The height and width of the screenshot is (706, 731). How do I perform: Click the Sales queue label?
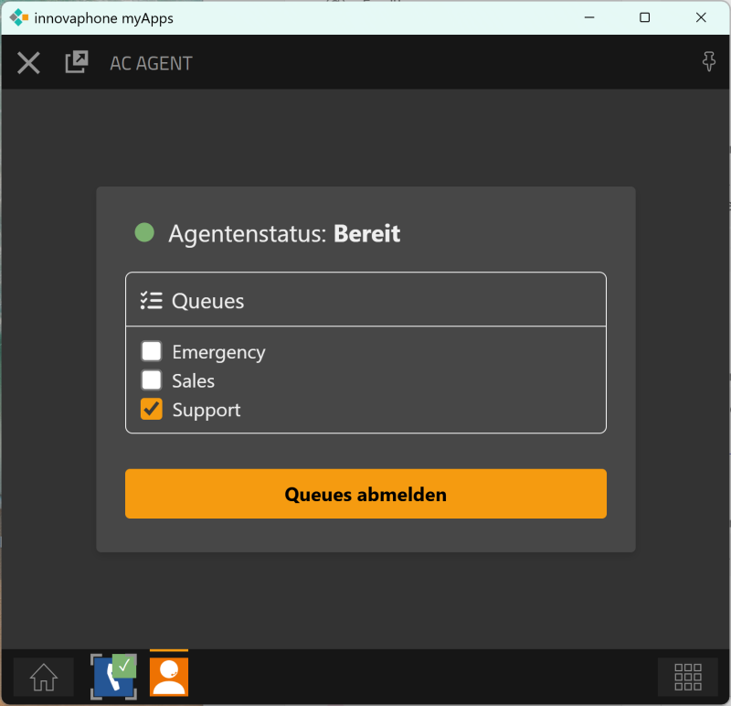click(194, 380)
